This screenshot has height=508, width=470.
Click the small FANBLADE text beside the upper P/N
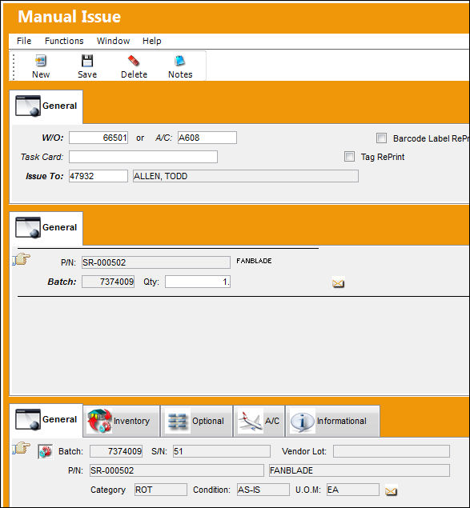(254, 261)
